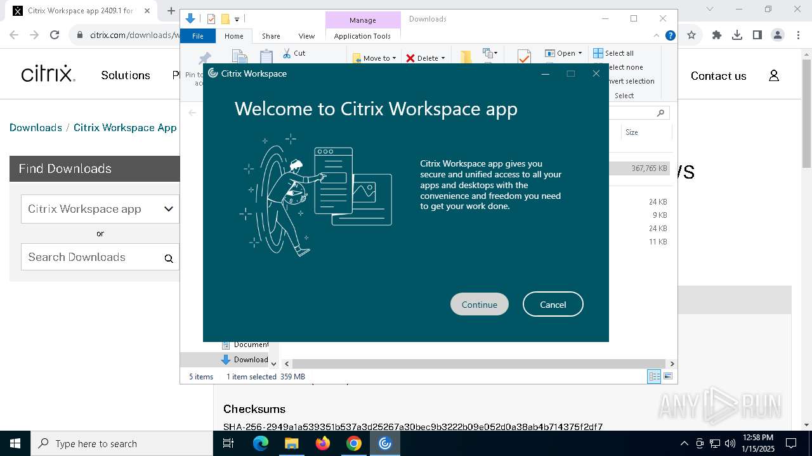Viewport: 812px width, 456px height.
Task: Reload the Chrome page
Action: click(55, 35)
